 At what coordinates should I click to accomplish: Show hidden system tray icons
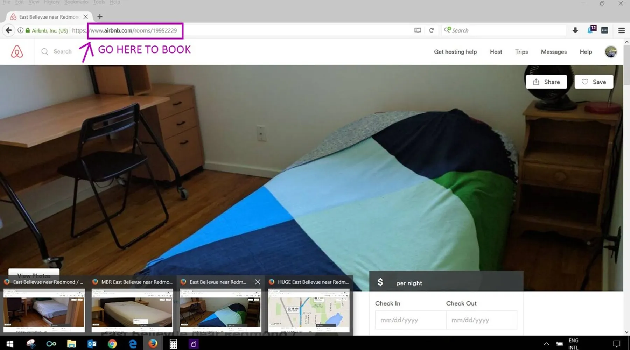coord(546,344)
